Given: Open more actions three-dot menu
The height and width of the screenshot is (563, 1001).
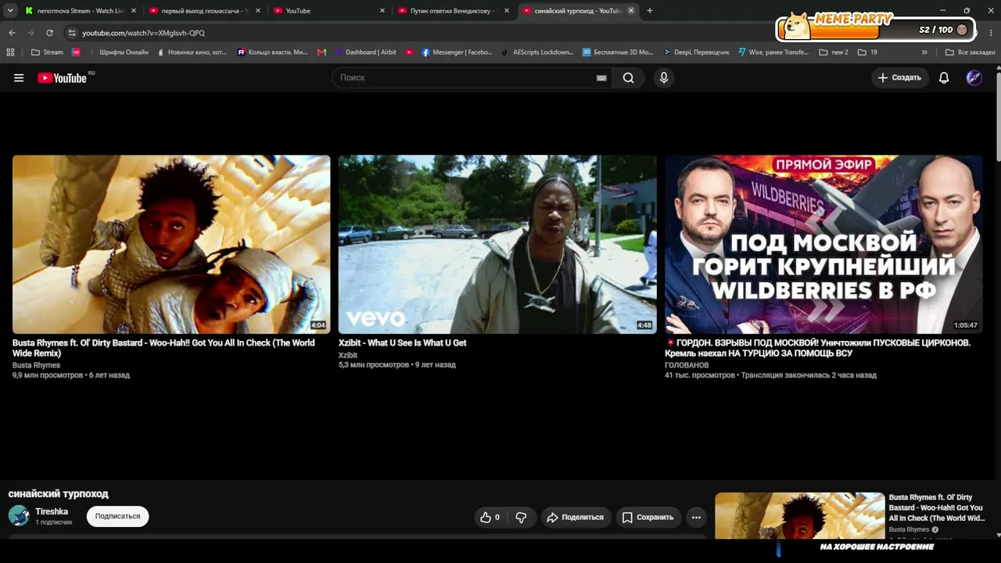Looking at the screenshot, I should point(696,517).
